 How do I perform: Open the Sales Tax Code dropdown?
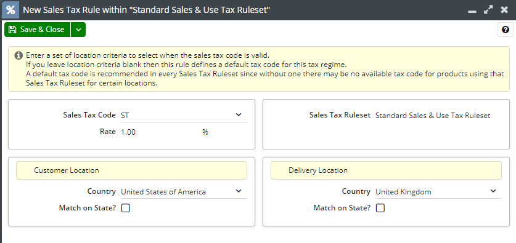pos(239,114)
